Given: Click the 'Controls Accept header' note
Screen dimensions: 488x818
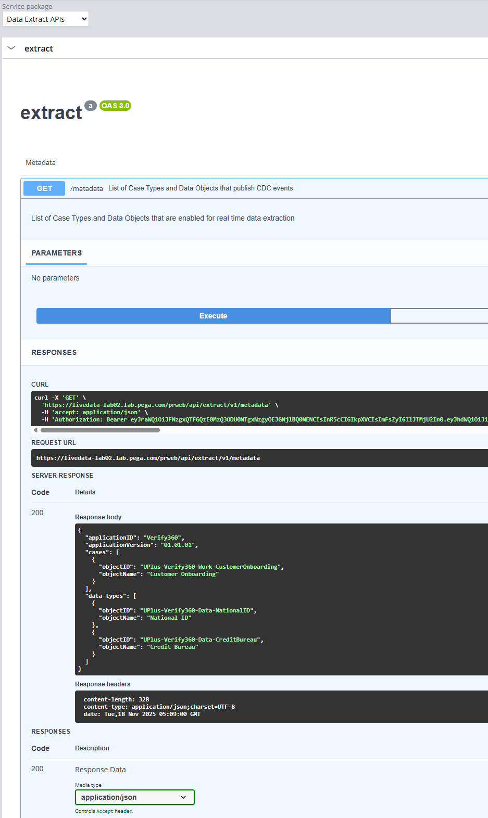Looking at the screenshot, I should (x=104, y=811).
